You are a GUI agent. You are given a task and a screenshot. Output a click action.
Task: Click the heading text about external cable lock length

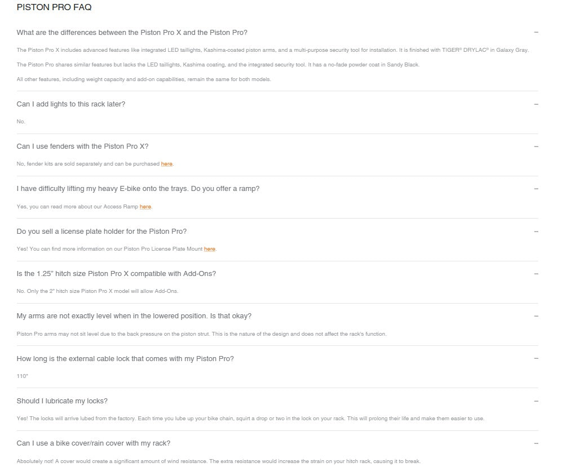125,359
